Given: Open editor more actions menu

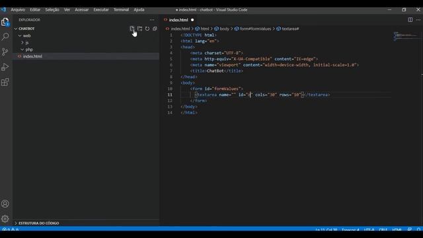Looking at the screenshot, I should point(418,20).
